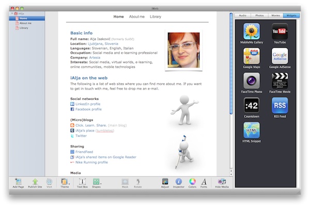The width and height of the screenshot is (310, 207).
Task: Open the iAlja's place tumblelog link
Action: 85,130
